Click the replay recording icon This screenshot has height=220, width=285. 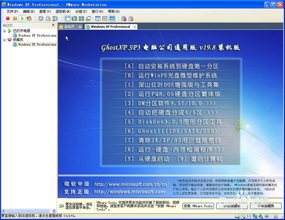pos(131,18)
